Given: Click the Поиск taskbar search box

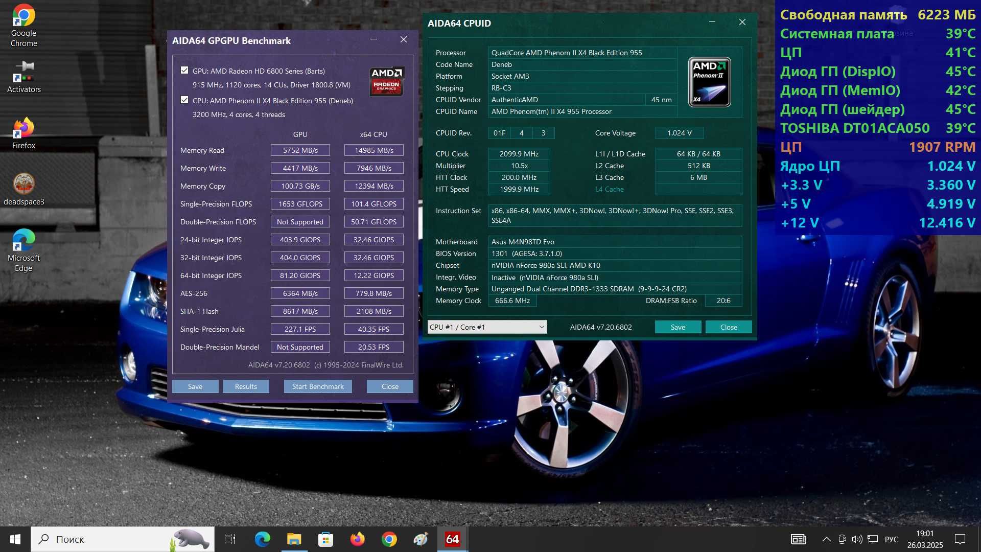Looking at the screenshot, I should point(123,539).
